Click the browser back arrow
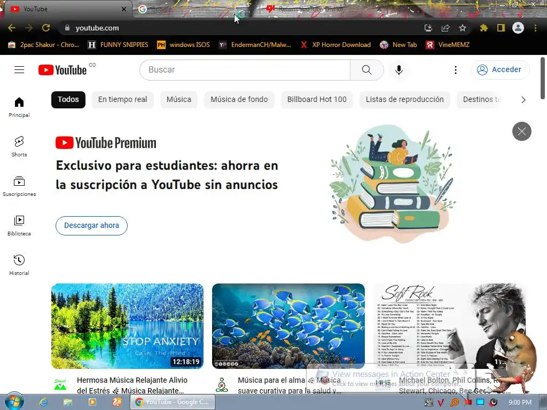 click(x=12, y=28)
